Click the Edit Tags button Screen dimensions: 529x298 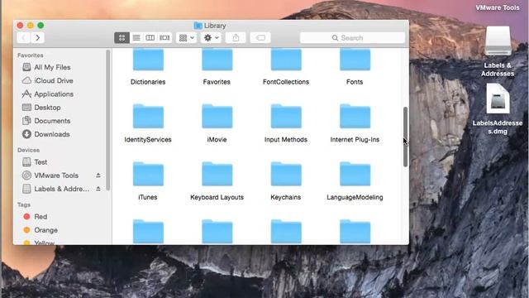tap(260, 38)
